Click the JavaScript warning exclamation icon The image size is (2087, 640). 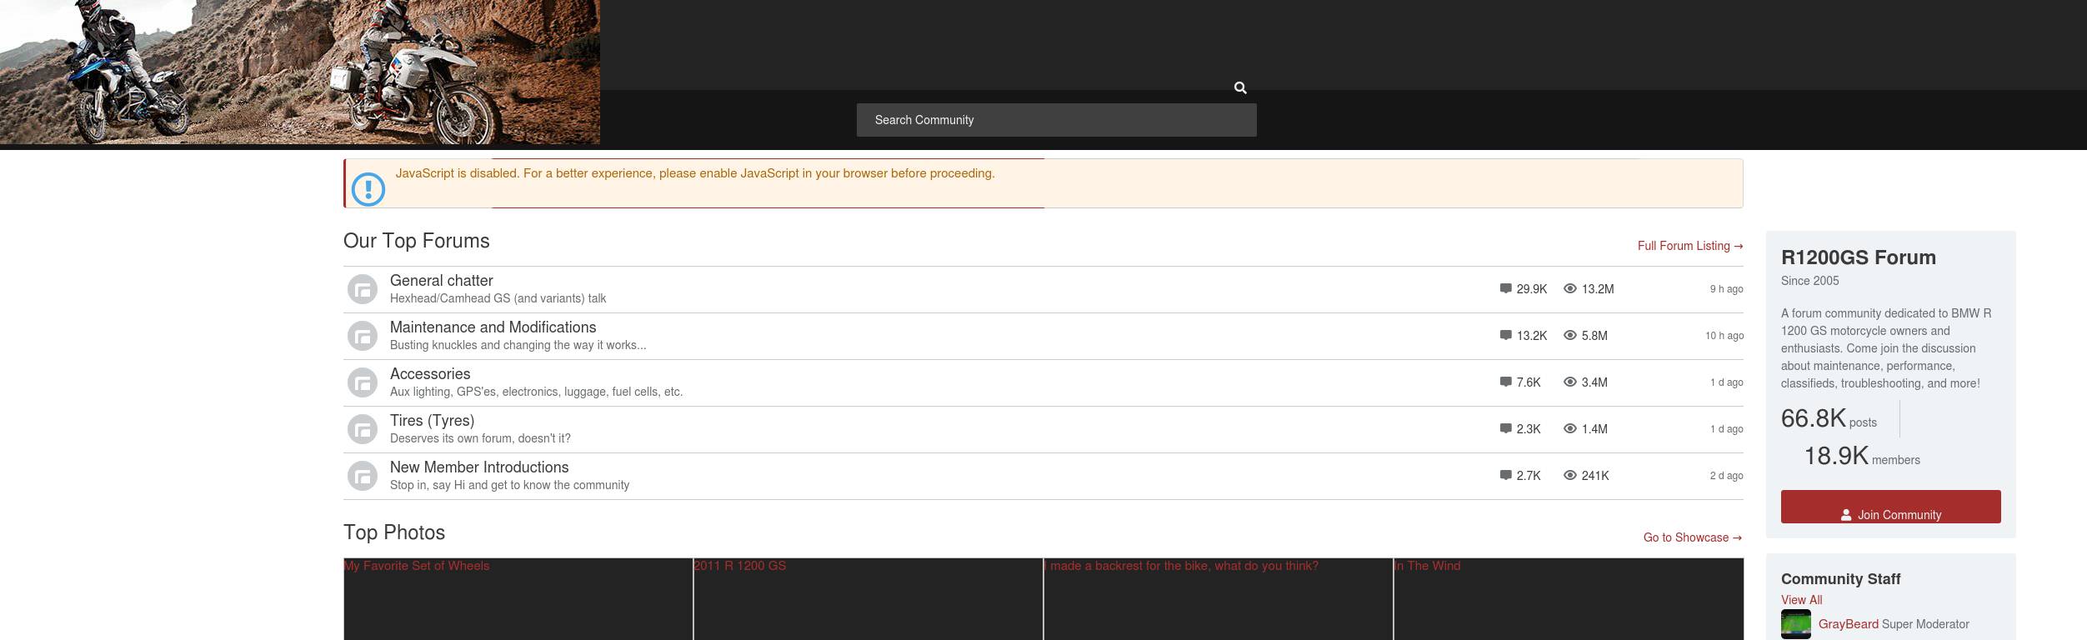click(x=368, y=188)
